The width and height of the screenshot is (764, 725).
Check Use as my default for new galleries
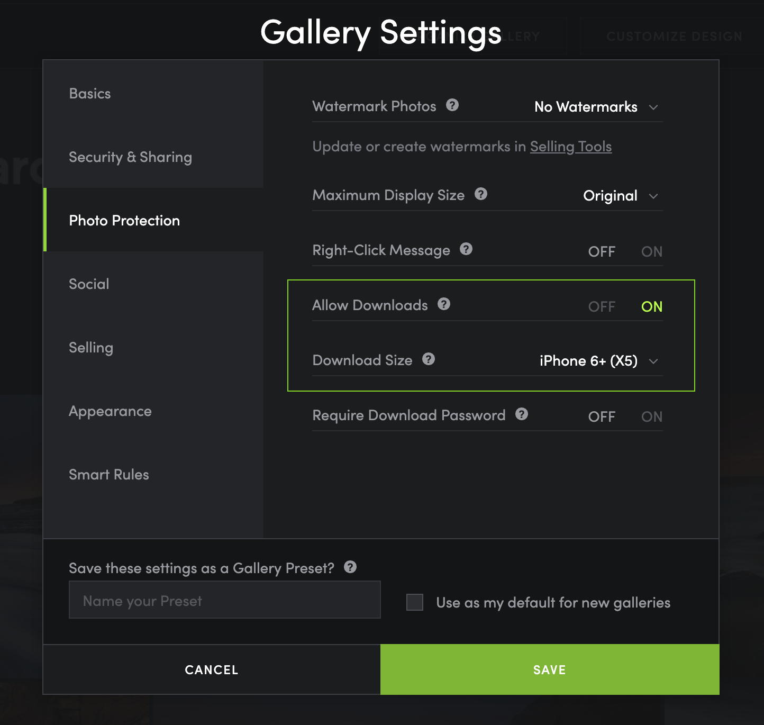tap(415, 602)
